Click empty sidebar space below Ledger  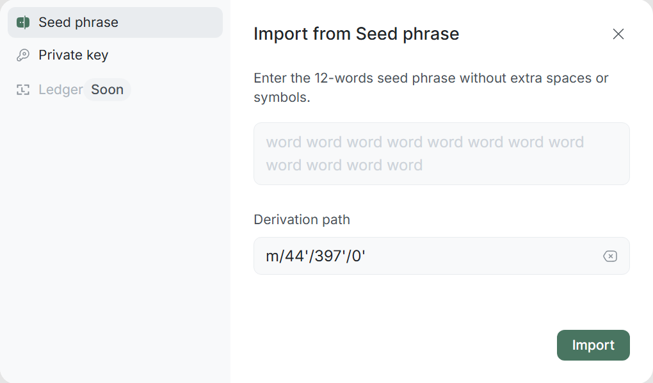coord(115,243)
